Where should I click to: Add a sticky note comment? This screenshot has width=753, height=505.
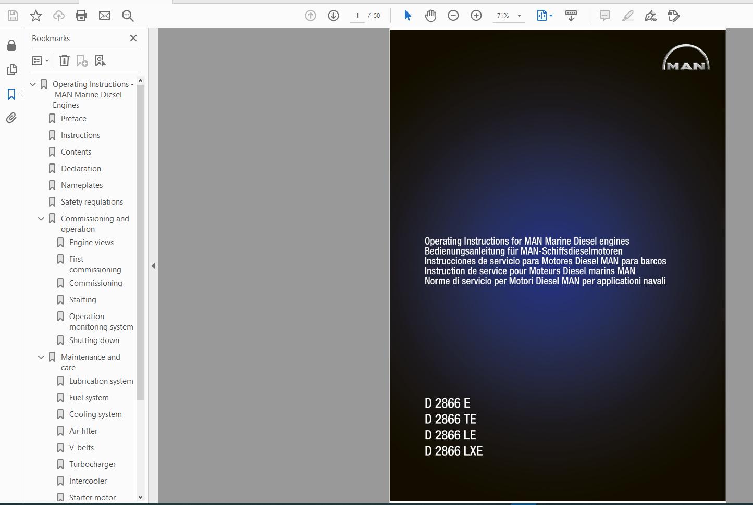point(605,16)
